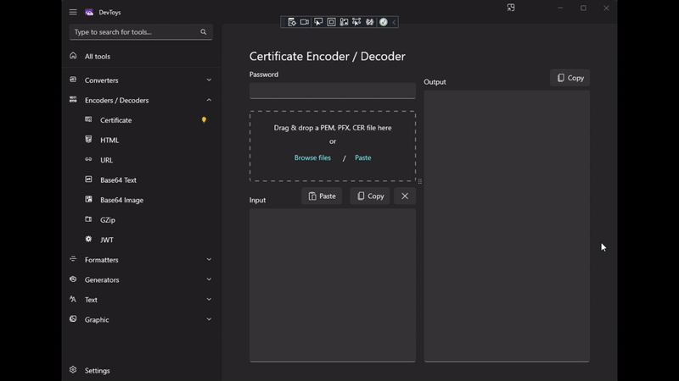Expand the Converters chevron
This screenshot has height=381, width=679.
click(x=209, y=80)
